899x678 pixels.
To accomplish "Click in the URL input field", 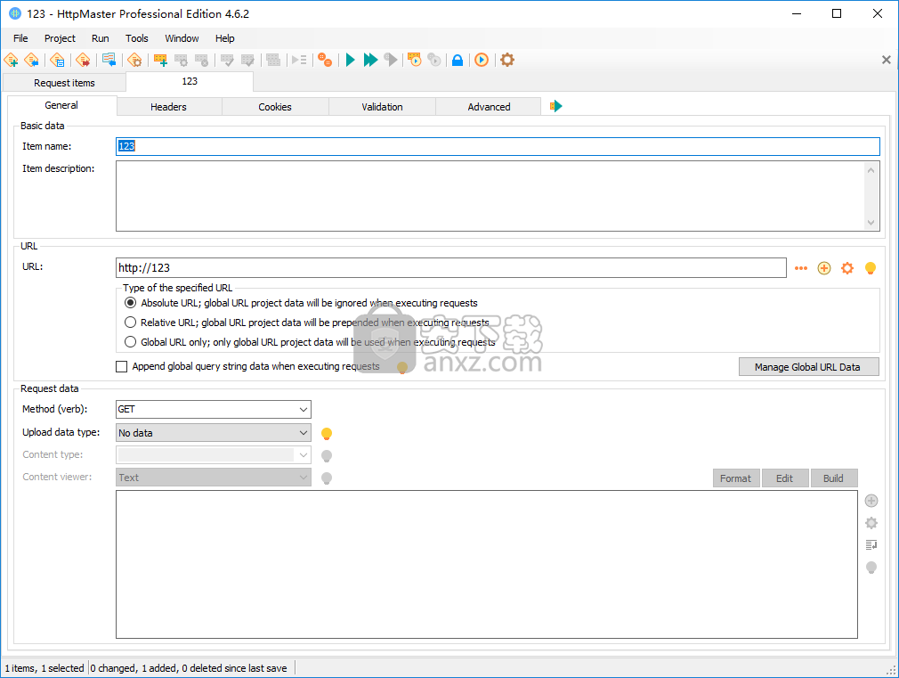I will [451, 268].
